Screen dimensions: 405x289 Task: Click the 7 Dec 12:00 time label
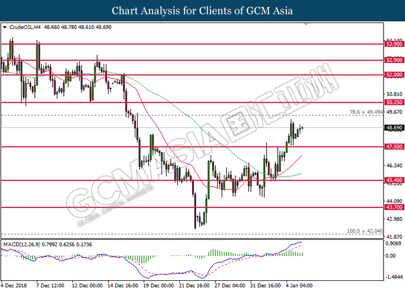pyautogui.click(x=50, y=286)
